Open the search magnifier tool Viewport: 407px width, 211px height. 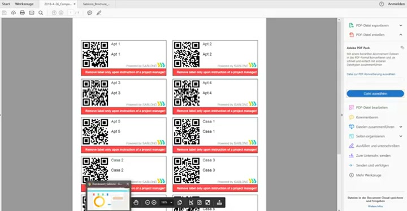coord(41,13)
